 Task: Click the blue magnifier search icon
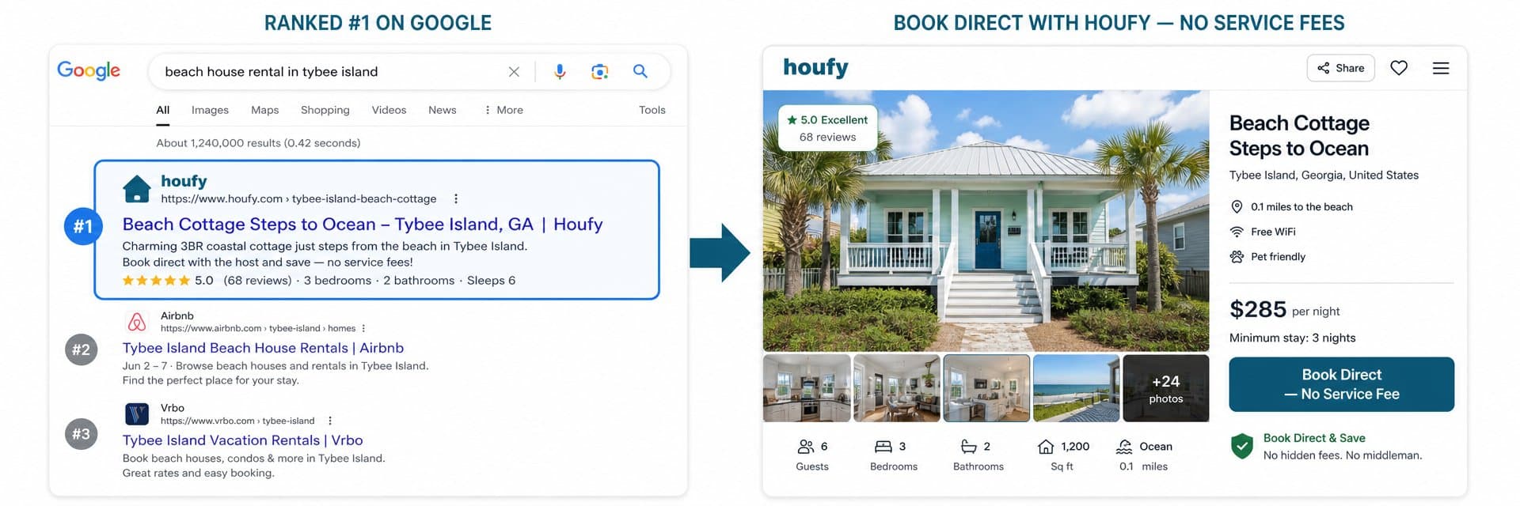coord(640,71)
